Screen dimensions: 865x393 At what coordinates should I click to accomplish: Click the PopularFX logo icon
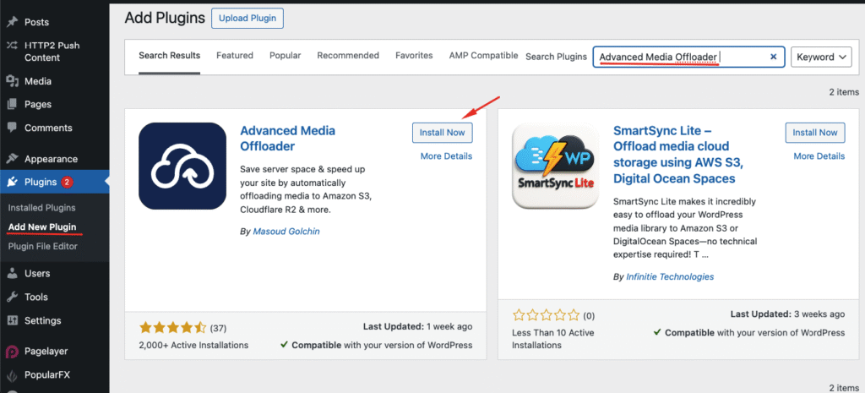12,374
